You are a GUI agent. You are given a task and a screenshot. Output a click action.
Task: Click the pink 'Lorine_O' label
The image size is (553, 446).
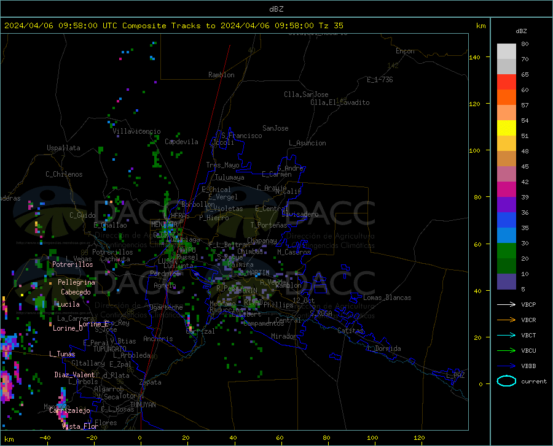click(68, 328)
